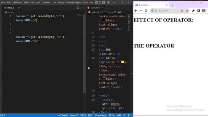Close the index.html tab
The height and width of the screenshot is (117, 208).
103,8
